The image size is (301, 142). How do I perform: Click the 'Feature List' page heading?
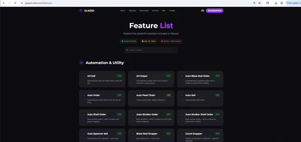point(151,25)
